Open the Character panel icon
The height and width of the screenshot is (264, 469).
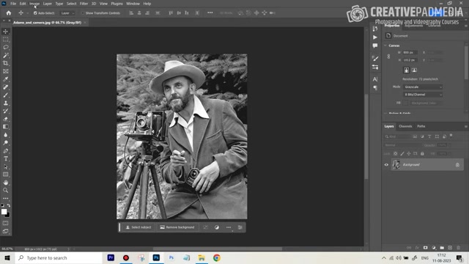tap(375, 79)
